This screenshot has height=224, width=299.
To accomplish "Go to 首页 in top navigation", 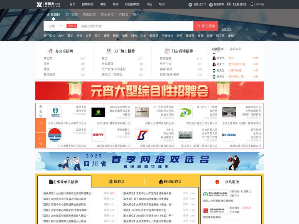I will tap(72, 4).
